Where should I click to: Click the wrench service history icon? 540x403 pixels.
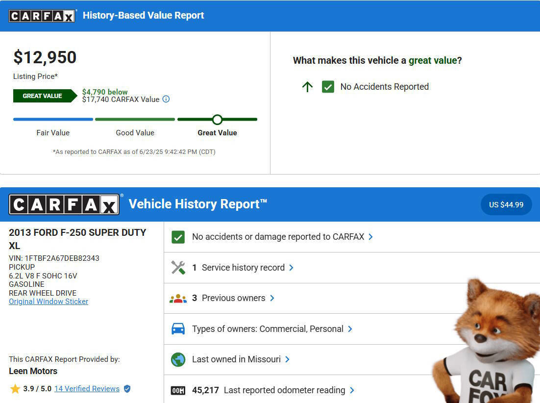point(178,268)
